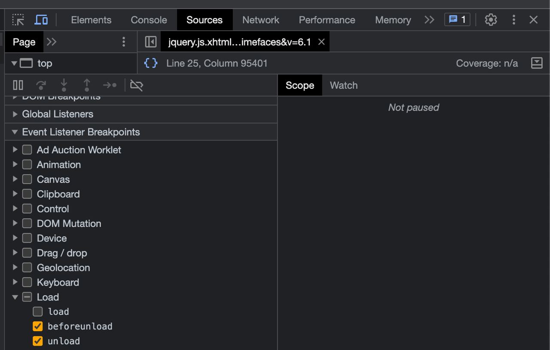Switch to the Watch tab
The width and height of the screenshot is (550, 350).
[344, 85]
